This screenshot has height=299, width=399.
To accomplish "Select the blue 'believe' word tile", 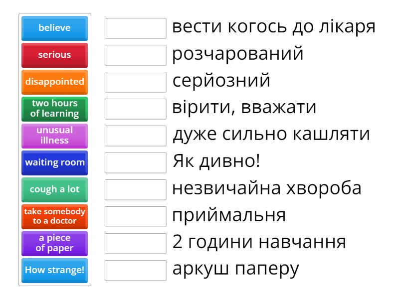I will pos(55,28).
